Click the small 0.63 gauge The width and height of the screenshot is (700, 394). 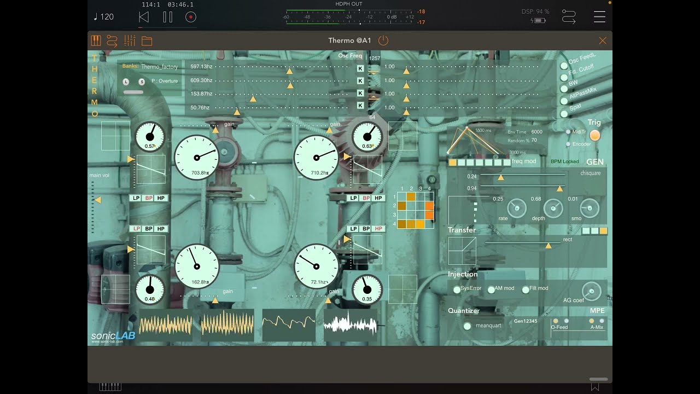pyautogui.click(x=367, y=137)
